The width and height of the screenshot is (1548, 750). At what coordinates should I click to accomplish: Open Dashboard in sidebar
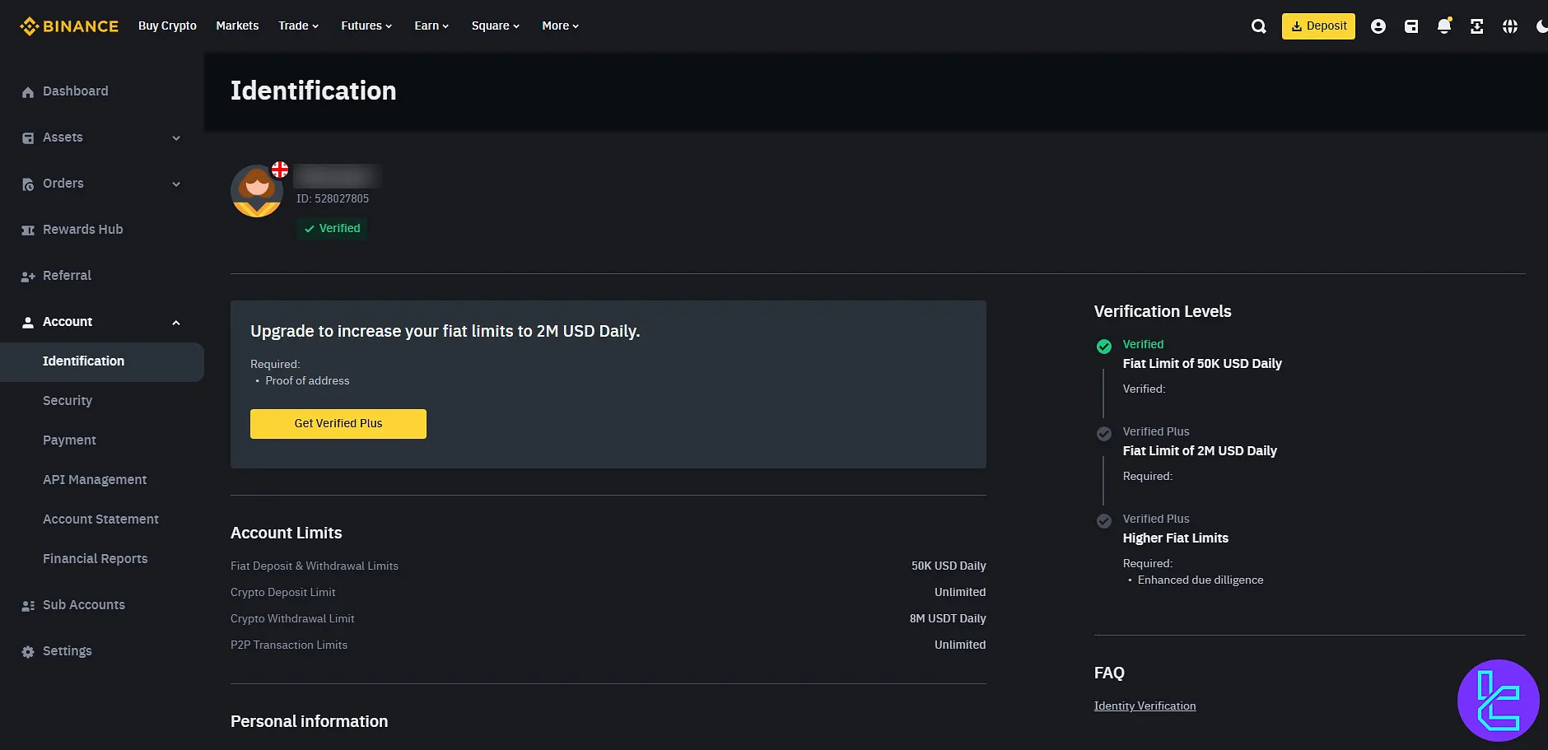[75, 91]
